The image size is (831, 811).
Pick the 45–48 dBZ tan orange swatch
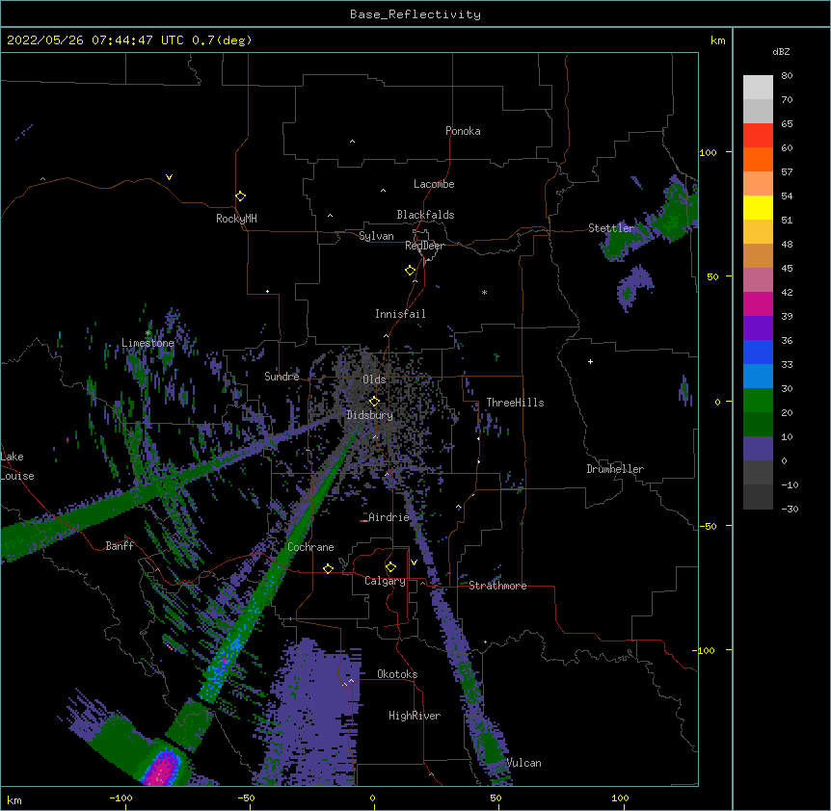(x=758, y=255)
